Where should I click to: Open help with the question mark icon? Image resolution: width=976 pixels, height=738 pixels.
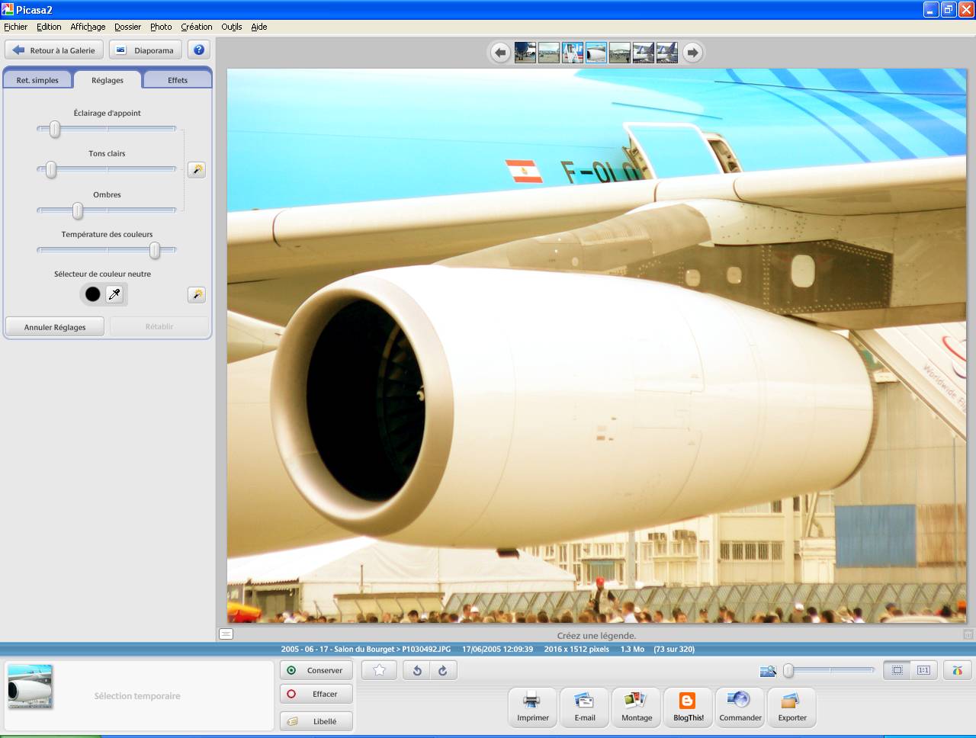[199, 50]
